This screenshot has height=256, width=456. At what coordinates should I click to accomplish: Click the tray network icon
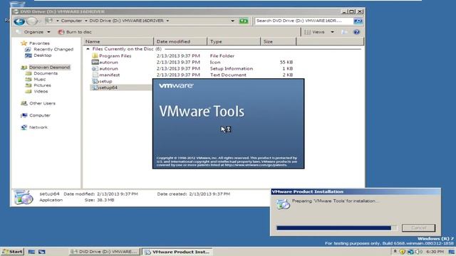point(410,252)
